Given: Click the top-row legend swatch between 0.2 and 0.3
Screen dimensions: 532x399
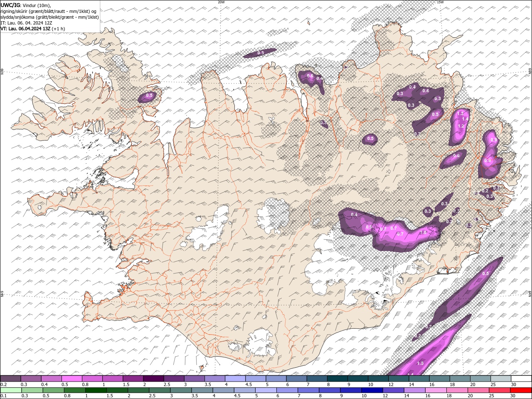Looking at the screenshot, I should (x=11, y=379).
